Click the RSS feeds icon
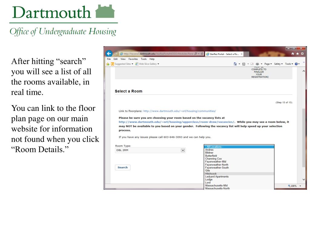The height and width of the screenshot is (232, 310). pos(244,64)
